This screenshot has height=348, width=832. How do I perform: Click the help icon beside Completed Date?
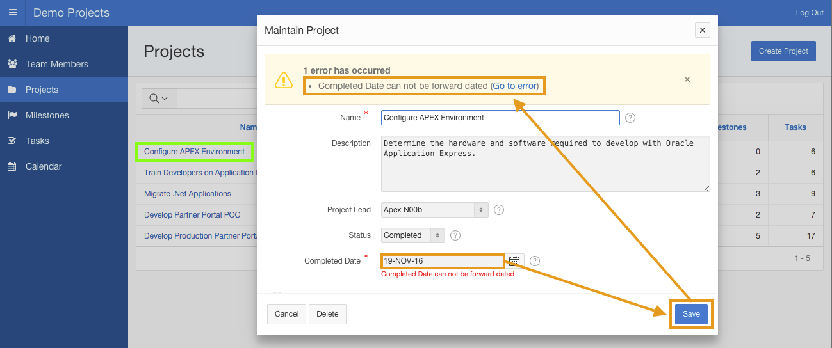(535, 261)
